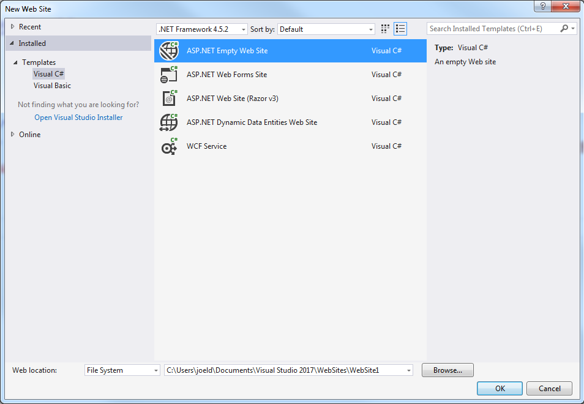Open the website path dropdown arrow

click(x=408, y=370)
